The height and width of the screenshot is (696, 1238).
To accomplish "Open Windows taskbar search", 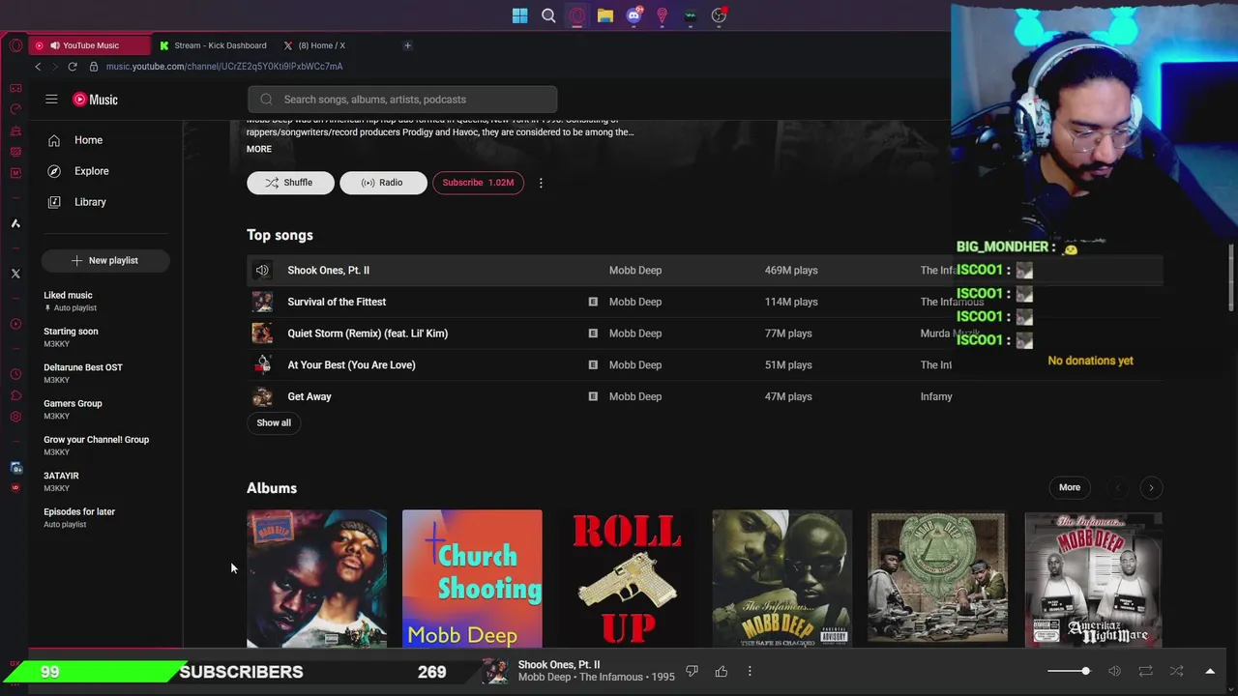I will point(548,15).
